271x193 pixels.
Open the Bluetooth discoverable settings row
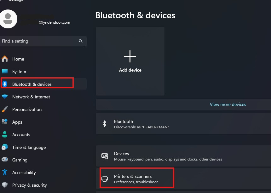tap(183, 124)
